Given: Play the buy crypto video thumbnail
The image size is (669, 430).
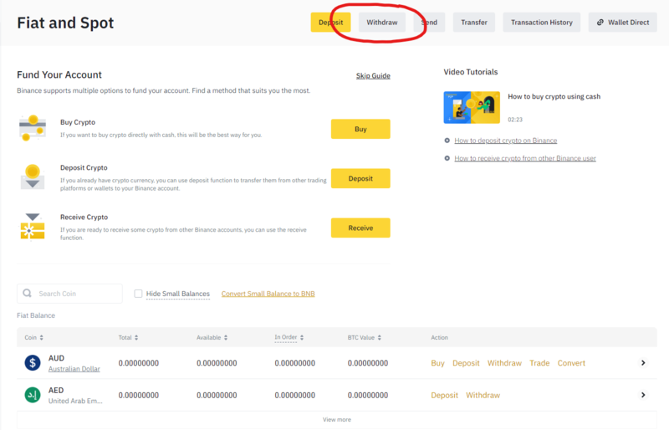Looking at the screenshot, I should point(472,107).
